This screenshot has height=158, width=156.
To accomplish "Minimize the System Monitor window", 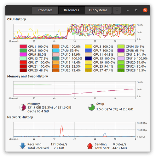I will [x=128, y=10].
